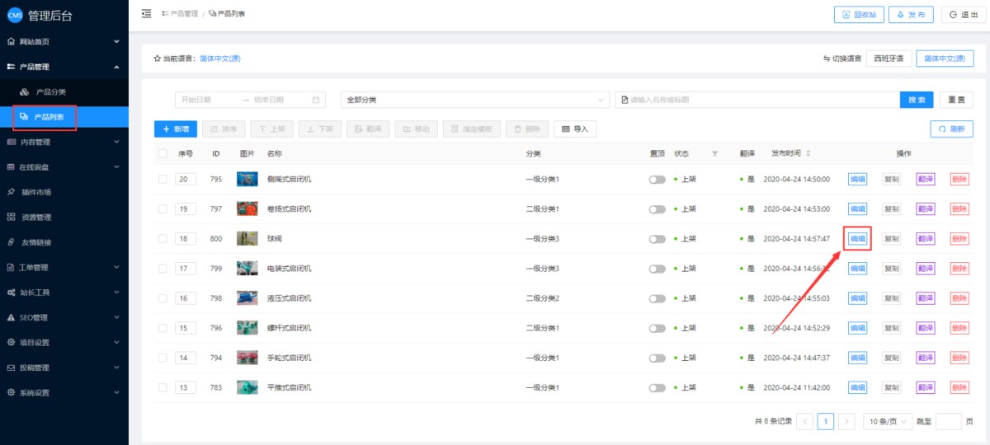This screenshot has width=990, height=445.
Task: Click 刷新 refresh button
Action: click(951, 129)
